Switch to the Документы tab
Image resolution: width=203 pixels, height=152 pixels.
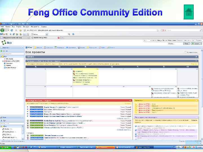(71, 48)
